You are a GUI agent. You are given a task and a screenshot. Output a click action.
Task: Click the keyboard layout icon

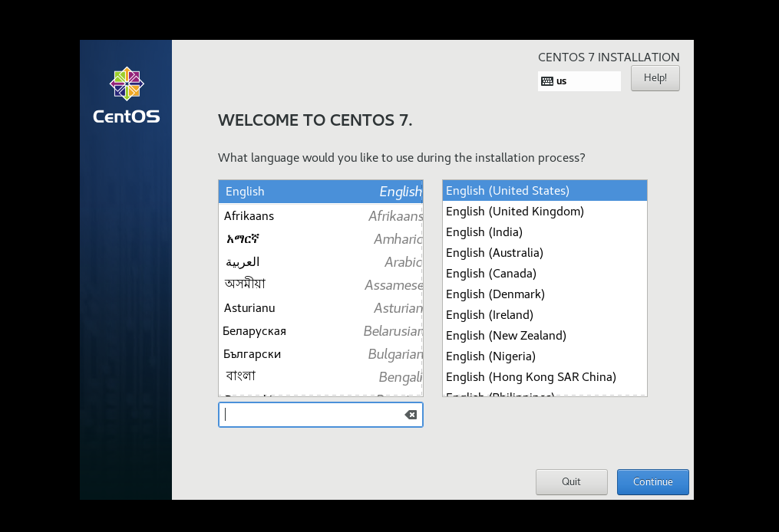pos(547,81)
